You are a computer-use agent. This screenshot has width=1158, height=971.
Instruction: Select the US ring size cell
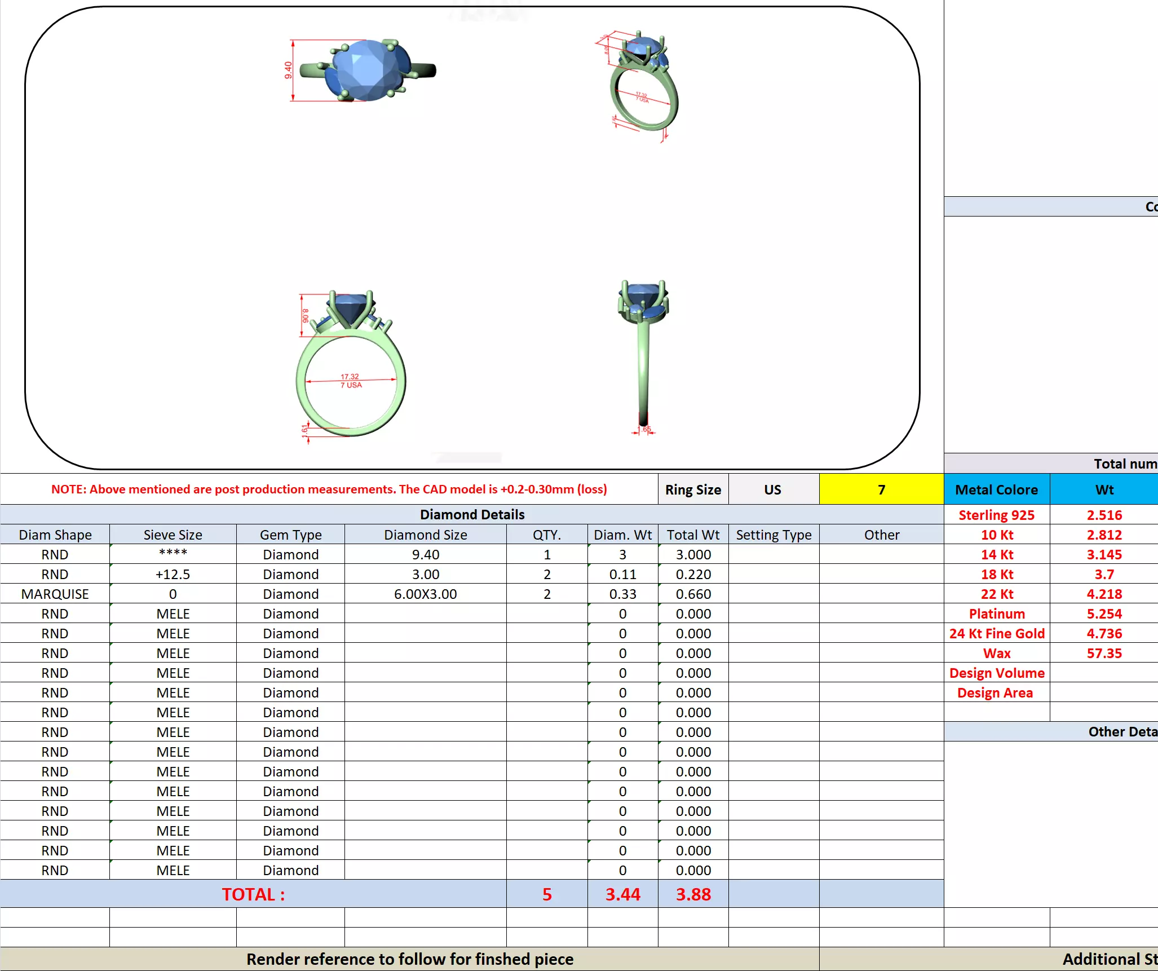773,489
